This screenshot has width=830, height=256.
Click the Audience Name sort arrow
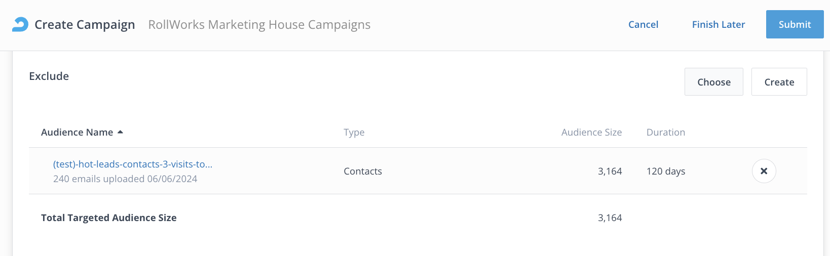pyautogui.click(x=121, y=132)
